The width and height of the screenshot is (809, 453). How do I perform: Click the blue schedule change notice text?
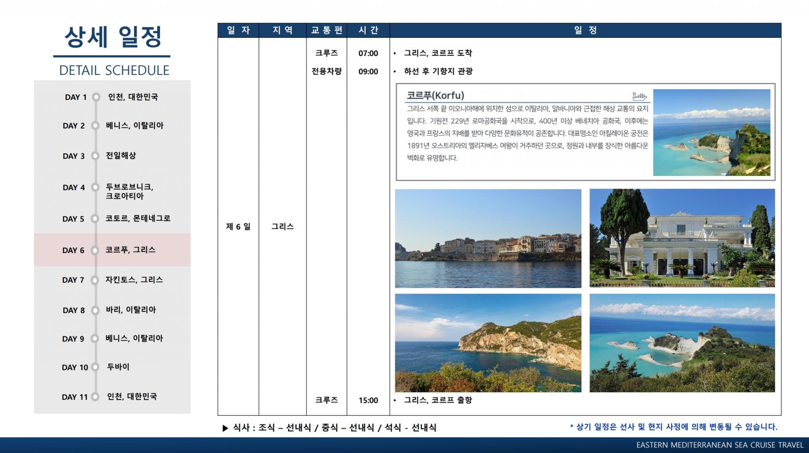pos(673,427)
